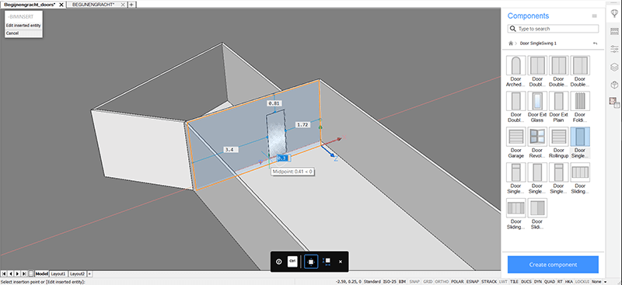This screenshot has width=622, height=285.
Task: Toggle POLAR tracking in status bar
Action: (x=457, y=281)
